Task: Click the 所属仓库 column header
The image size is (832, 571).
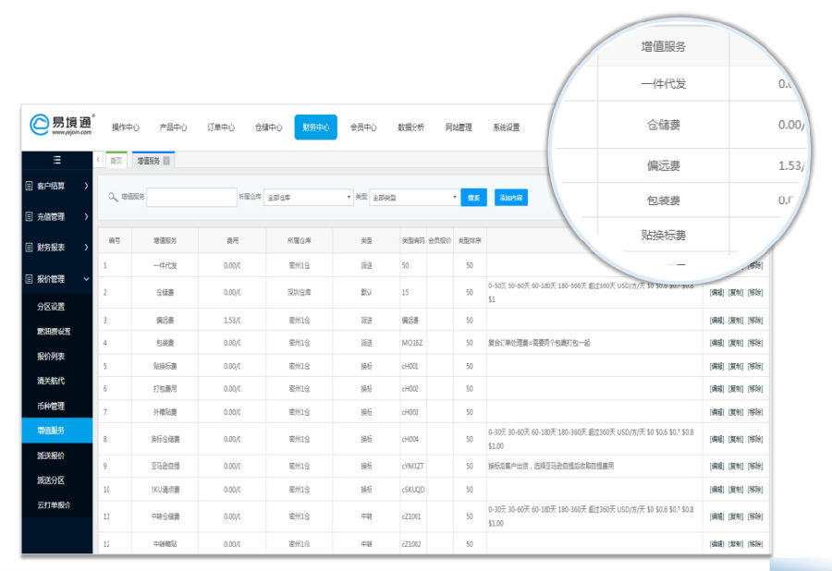Action: tap(300, 241)
